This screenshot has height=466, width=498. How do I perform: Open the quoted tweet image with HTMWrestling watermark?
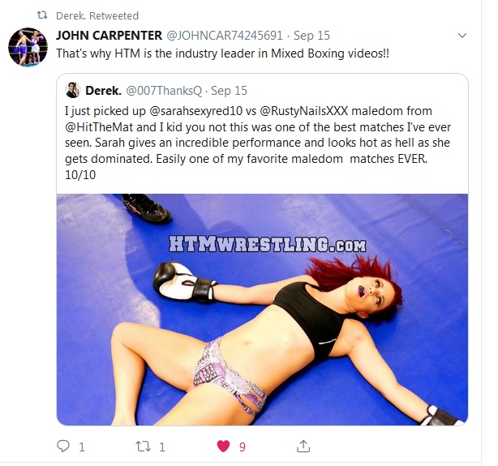click(x=262, y=310)
